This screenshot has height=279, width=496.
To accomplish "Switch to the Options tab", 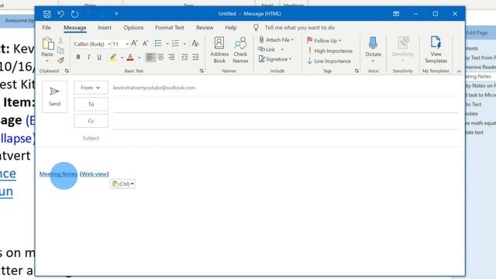I will click(x=133, y=28).
